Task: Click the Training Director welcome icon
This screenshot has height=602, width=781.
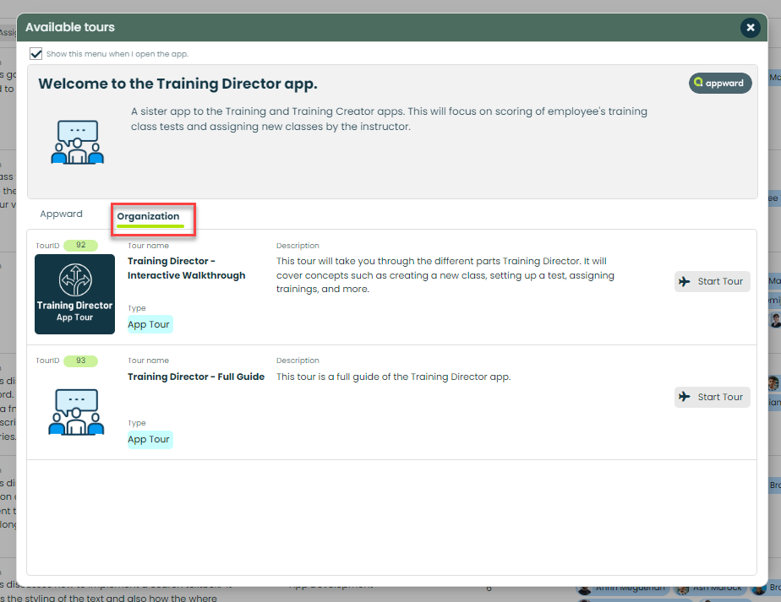Action: pyautogui.click(x=78, y=143)
